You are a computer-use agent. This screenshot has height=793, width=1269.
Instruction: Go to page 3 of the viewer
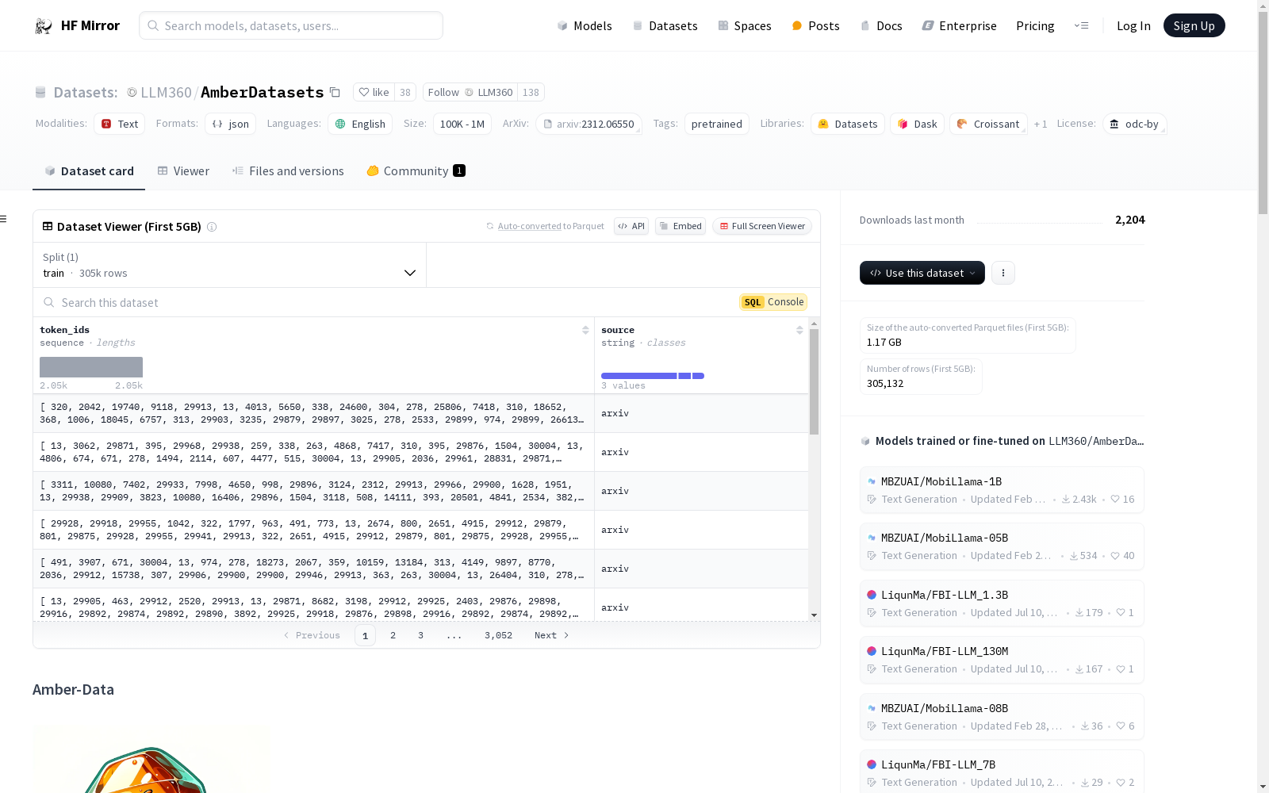pos(420,635)
